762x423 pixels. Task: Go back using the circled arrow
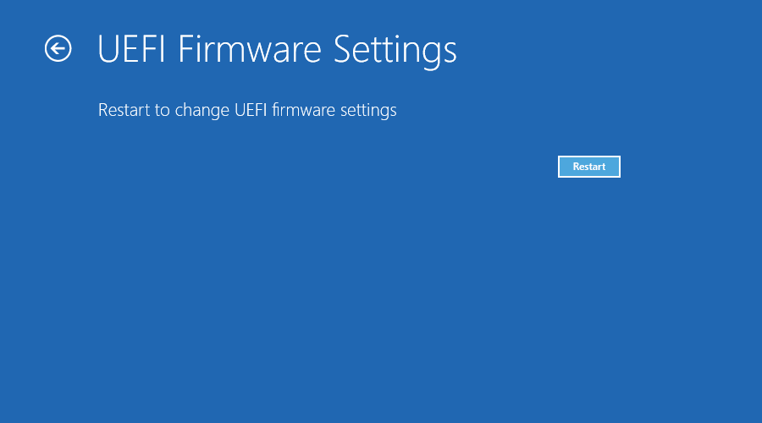point(58,49)
